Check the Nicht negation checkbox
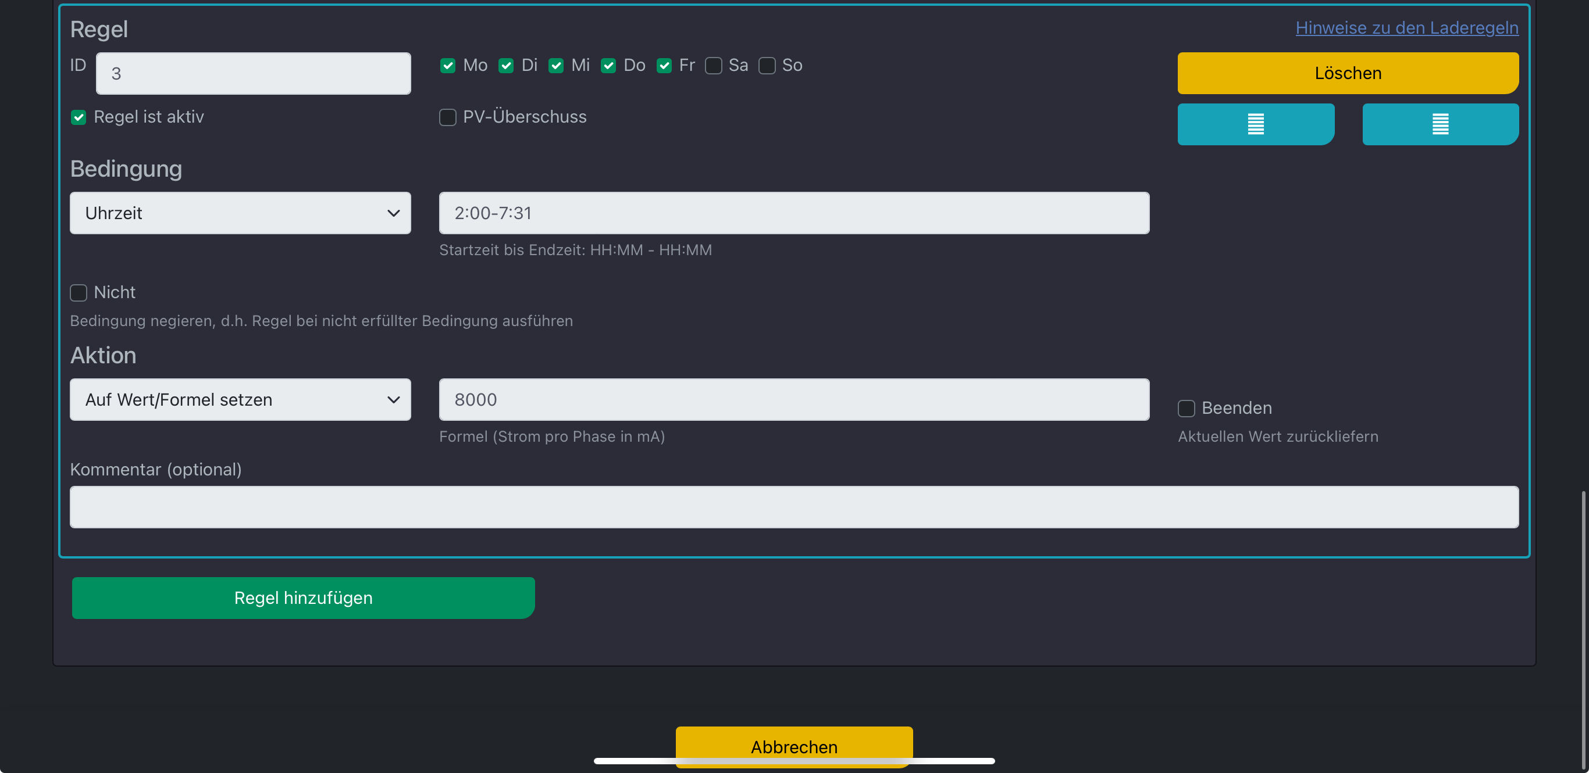The height and width of the screenshot is (773, 1589). click(x=79, y=293)
